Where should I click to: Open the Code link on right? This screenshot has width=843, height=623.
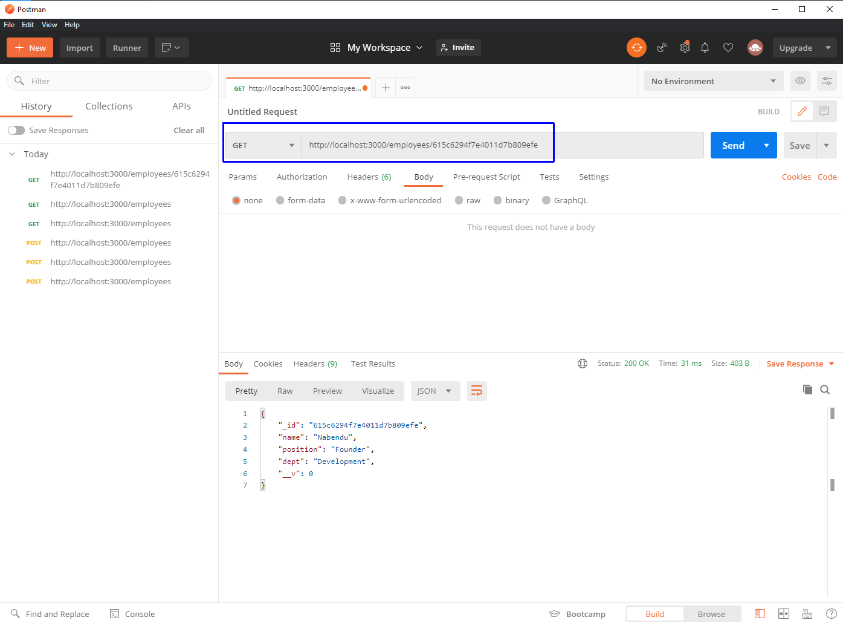point(827,177)
